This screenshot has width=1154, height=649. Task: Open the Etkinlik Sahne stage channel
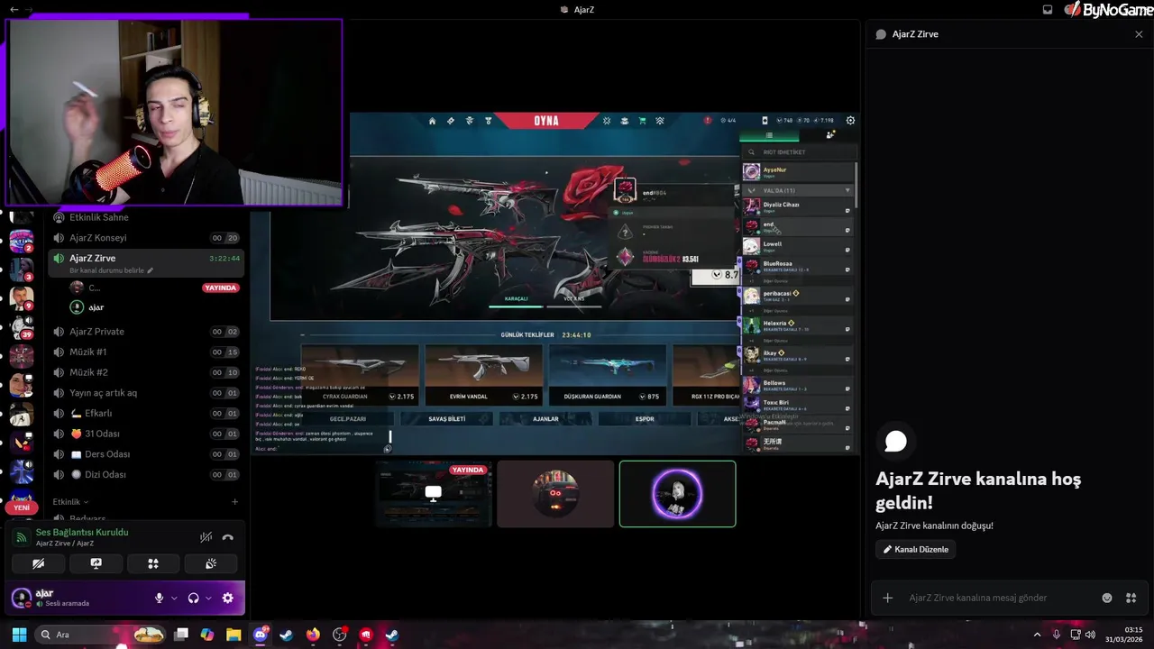(146, 217)
